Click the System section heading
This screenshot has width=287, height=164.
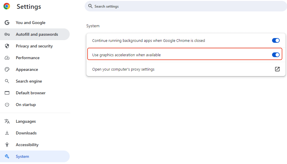tap(93, 26)
